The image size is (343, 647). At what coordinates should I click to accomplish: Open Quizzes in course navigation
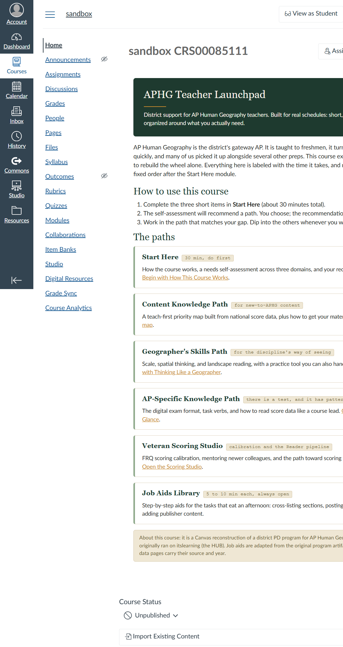[56, 206]
